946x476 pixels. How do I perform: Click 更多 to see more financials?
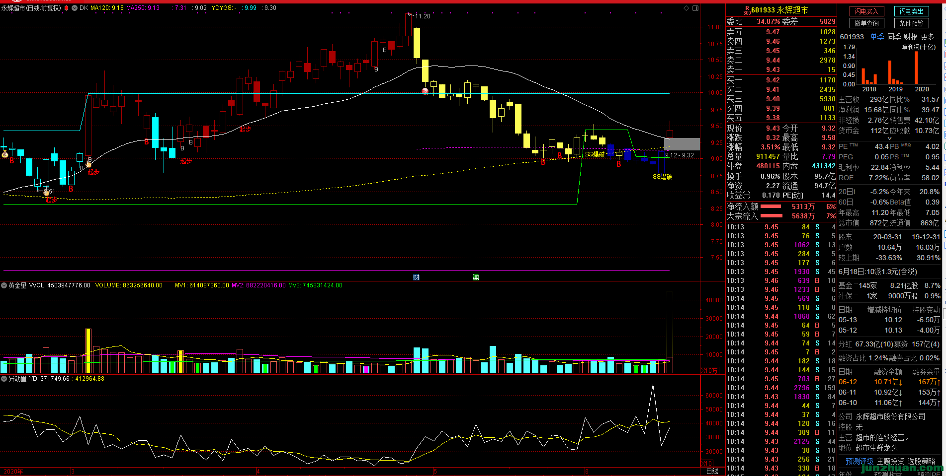click(x=929, y=37)
